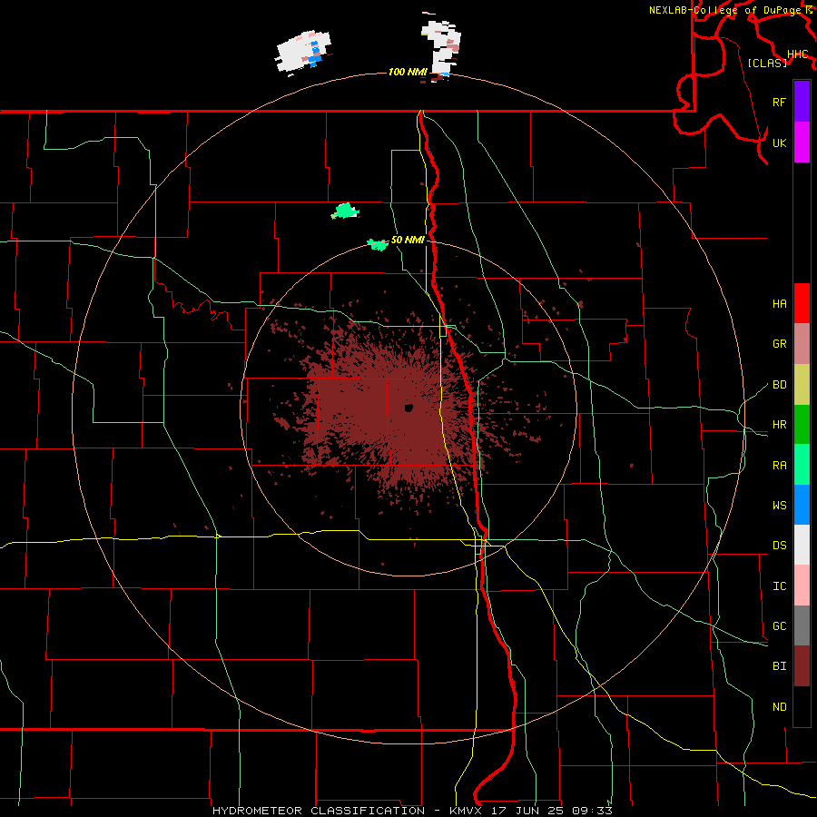Screen dimensions: 817x817
Task: Click the HHC product code text
Action: coord(797,54)
